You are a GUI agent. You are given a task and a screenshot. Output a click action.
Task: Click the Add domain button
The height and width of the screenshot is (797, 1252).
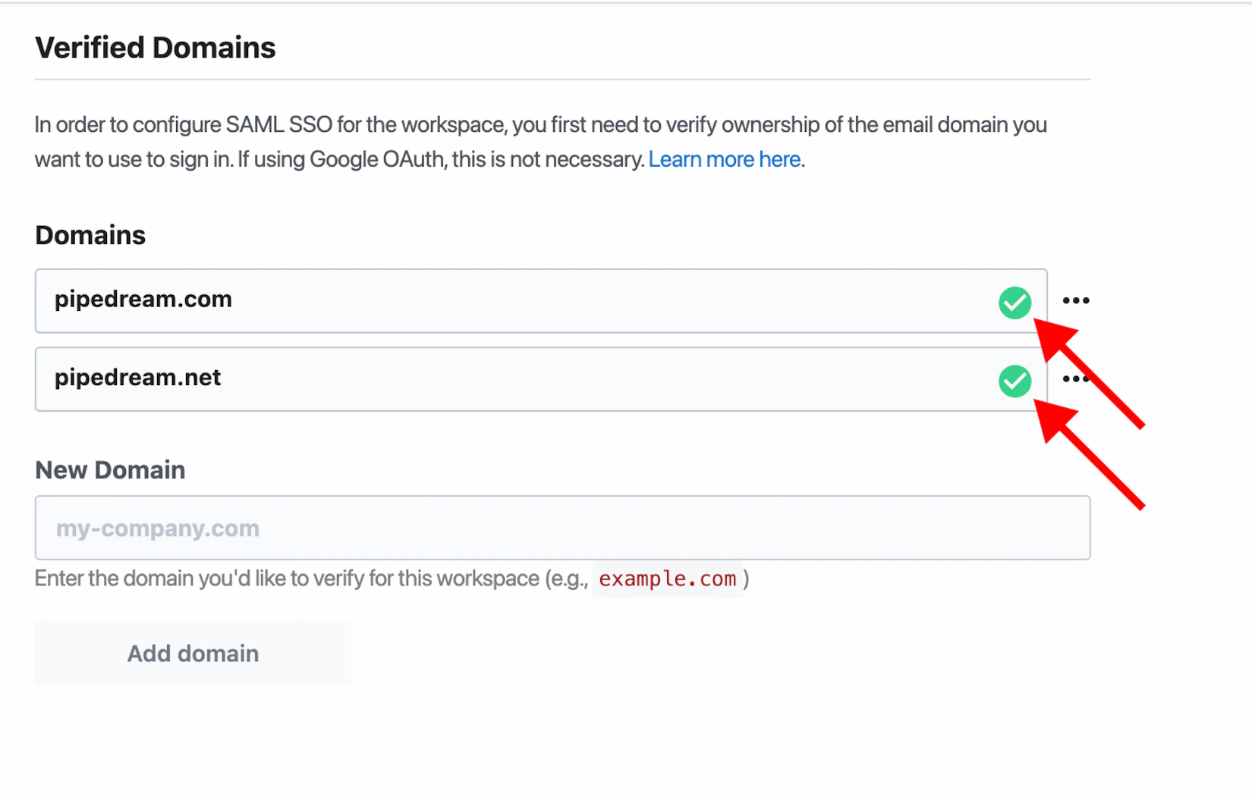pyautogui.click(x=192, y=653)
